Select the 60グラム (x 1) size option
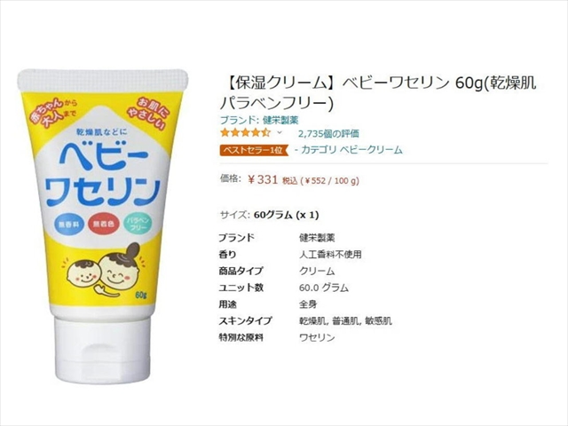The height and width of the screenshot is (426, 568). [286, 215]
